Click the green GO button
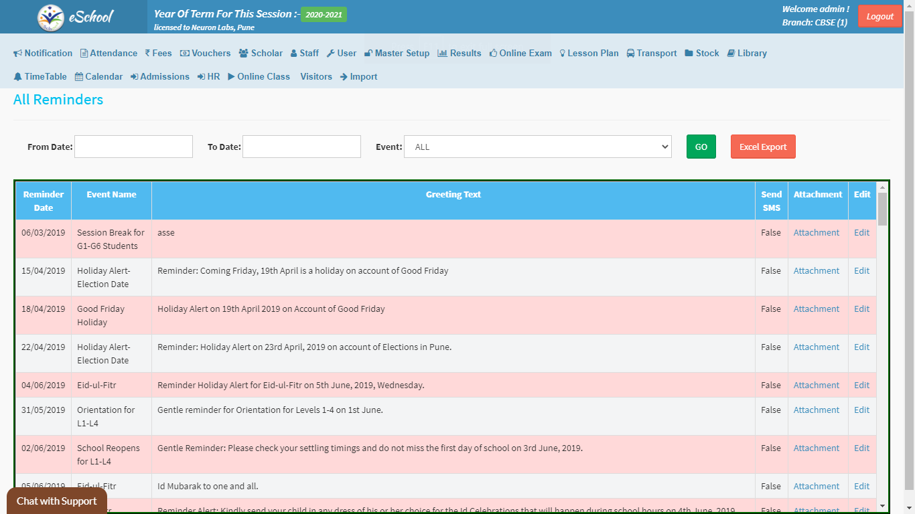Image resolution: width=915 pixels, height=514 pixels. (x=701, y=147)
